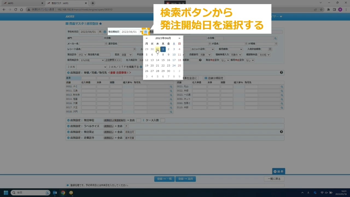Click the calendar icon next to 発注開始日
Screen dimensions: 350x197
145,32
